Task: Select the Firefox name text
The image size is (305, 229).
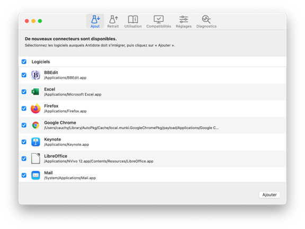Action: coord(51,106)
